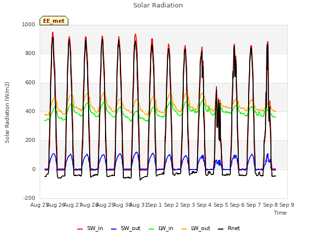Click the 800 y-axis tick label

click(x=30, y=54)
